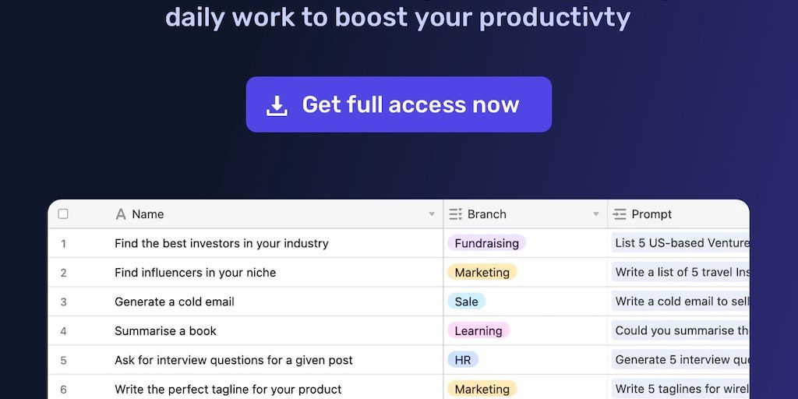
Task: Click "Generate a cold email" name cell
Action: point(175,302)
